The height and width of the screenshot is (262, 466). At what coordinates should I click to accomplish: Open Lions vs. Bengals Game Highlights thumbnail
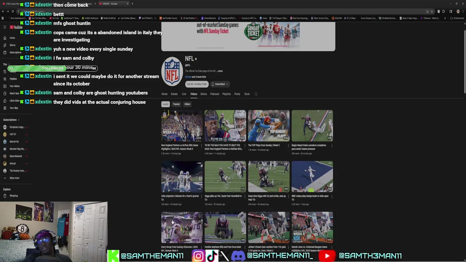point(312,227)
